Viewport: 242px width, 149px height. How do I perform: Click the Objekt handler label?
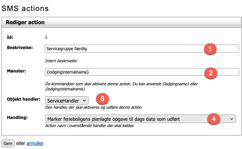[x=23, y=99]
